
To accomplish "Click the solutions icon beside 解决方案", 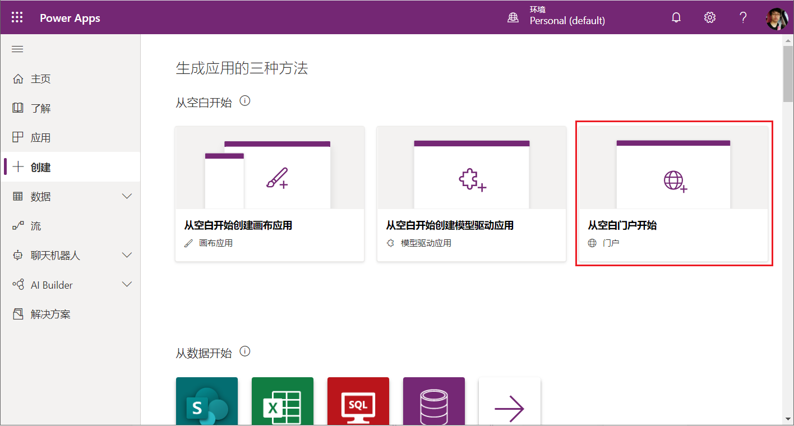I will (x=18, y=314).
